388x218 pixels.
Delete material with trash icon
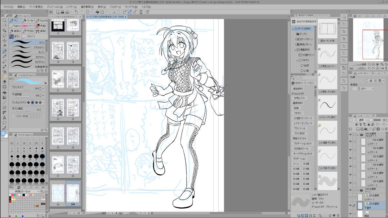[338, 215]
